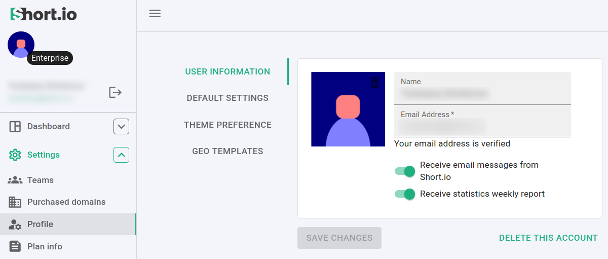
Task: Disable the statistics weekly report toggle
Action: (x=405, y=194)
